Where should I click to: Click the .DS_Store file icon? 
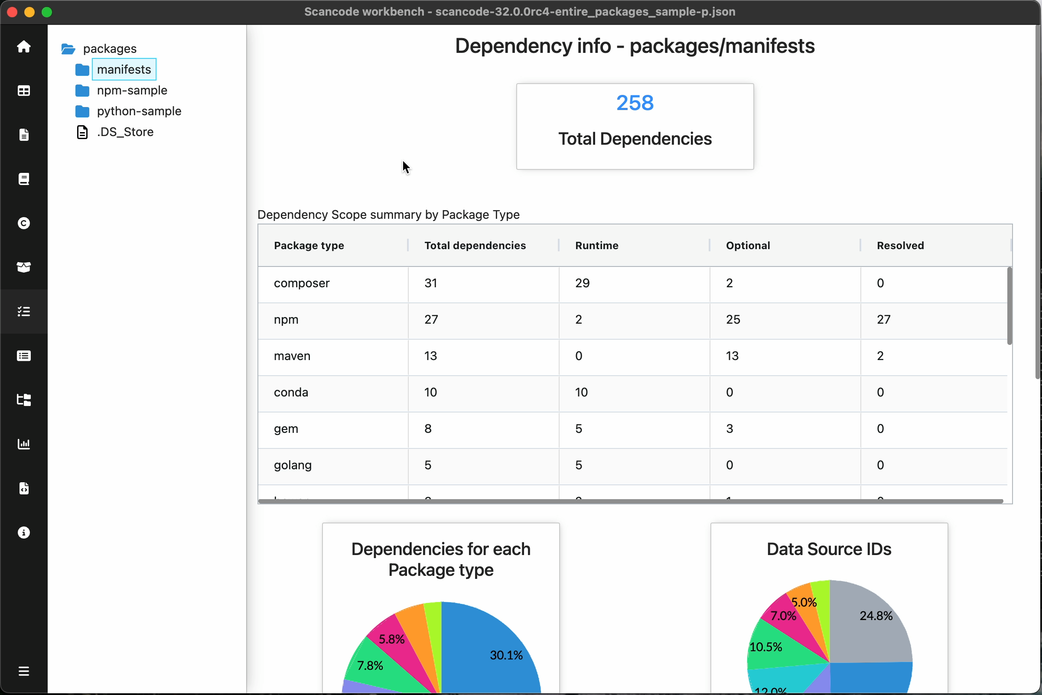[82, 132]
